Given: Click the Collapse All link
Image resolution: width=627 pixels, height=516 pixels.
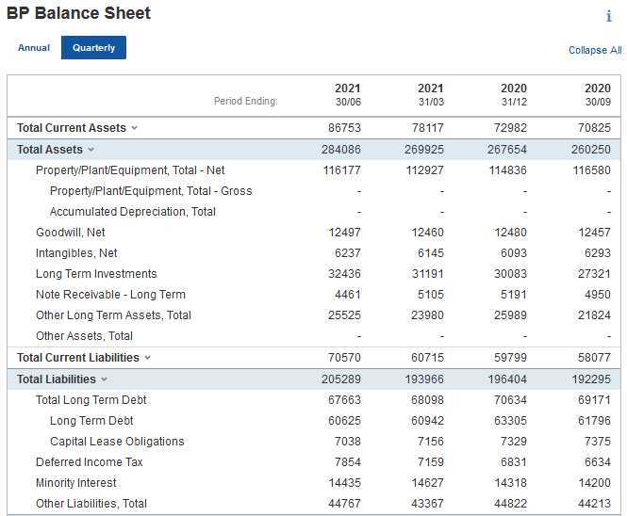Looking at the screenshot, I should coord(595,50).
